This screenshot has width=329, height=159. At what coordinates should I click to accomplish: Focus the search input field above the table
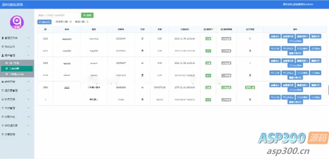pos(58,15)
